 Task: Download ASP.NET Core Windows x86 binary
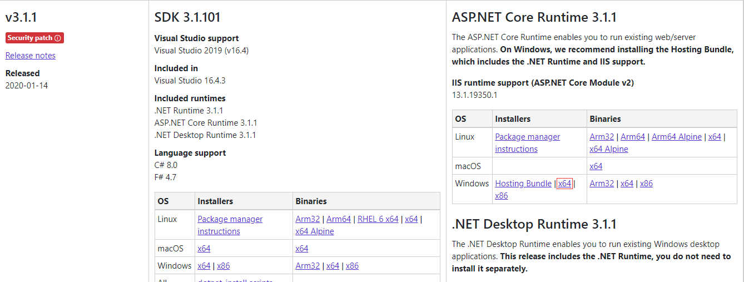pyautogui.click(x=647, y=184)
